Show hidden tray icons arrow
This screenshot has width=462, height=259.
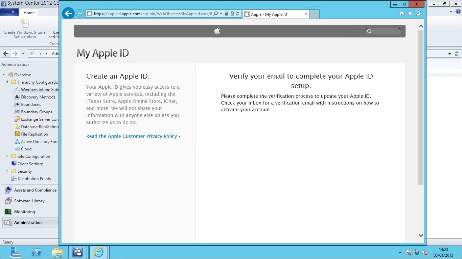[401, 252]
